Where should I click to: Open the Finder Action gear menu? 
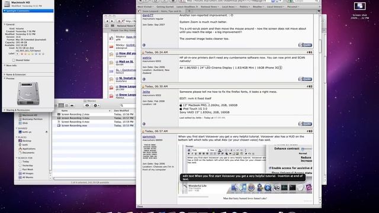coord(96,105)
